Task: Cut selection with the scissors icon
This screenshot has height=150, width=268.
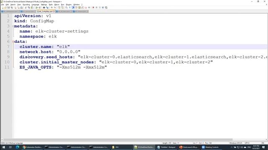Action: point(26,7)
